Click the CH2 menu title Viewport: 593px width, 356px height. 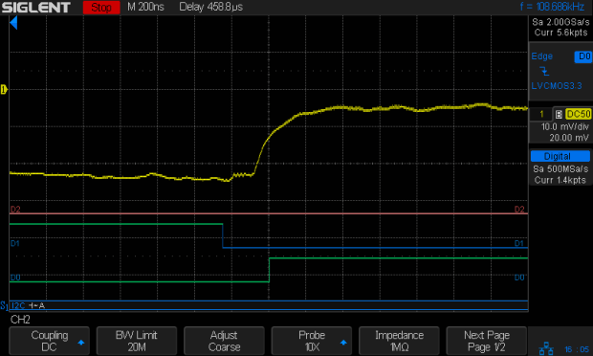tap(20, 320)
